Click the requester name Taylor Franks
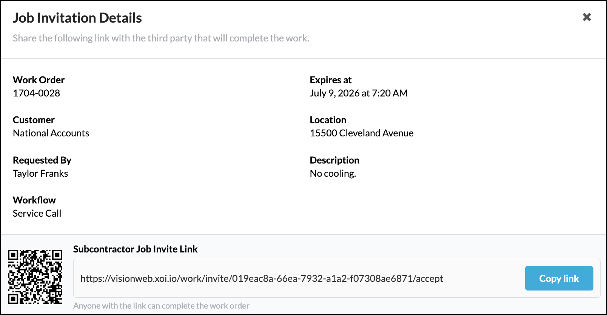The image size is (607, 315). click(40, 173)
